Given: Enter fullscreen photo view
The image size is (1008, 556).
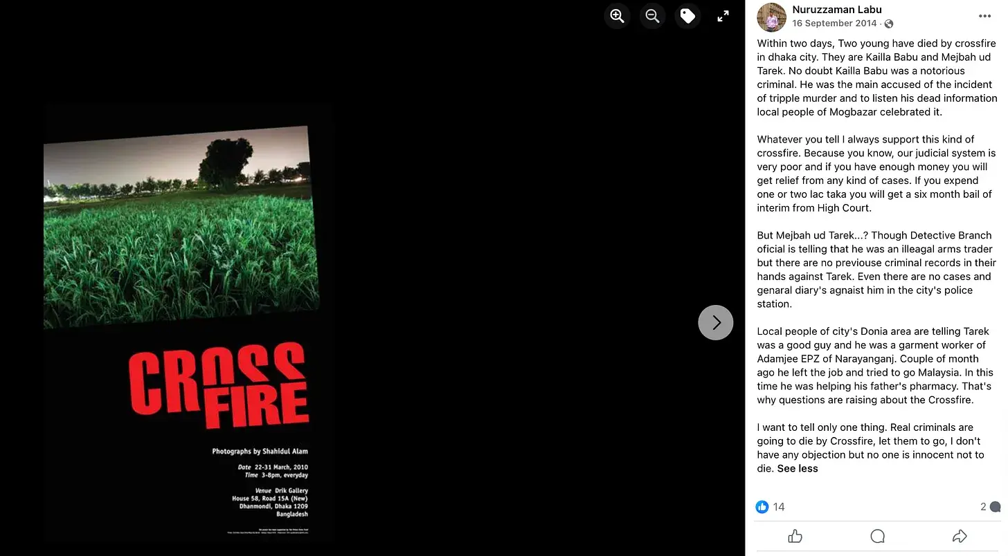Looking at the screenshot, I should click(x=723, y=16).
